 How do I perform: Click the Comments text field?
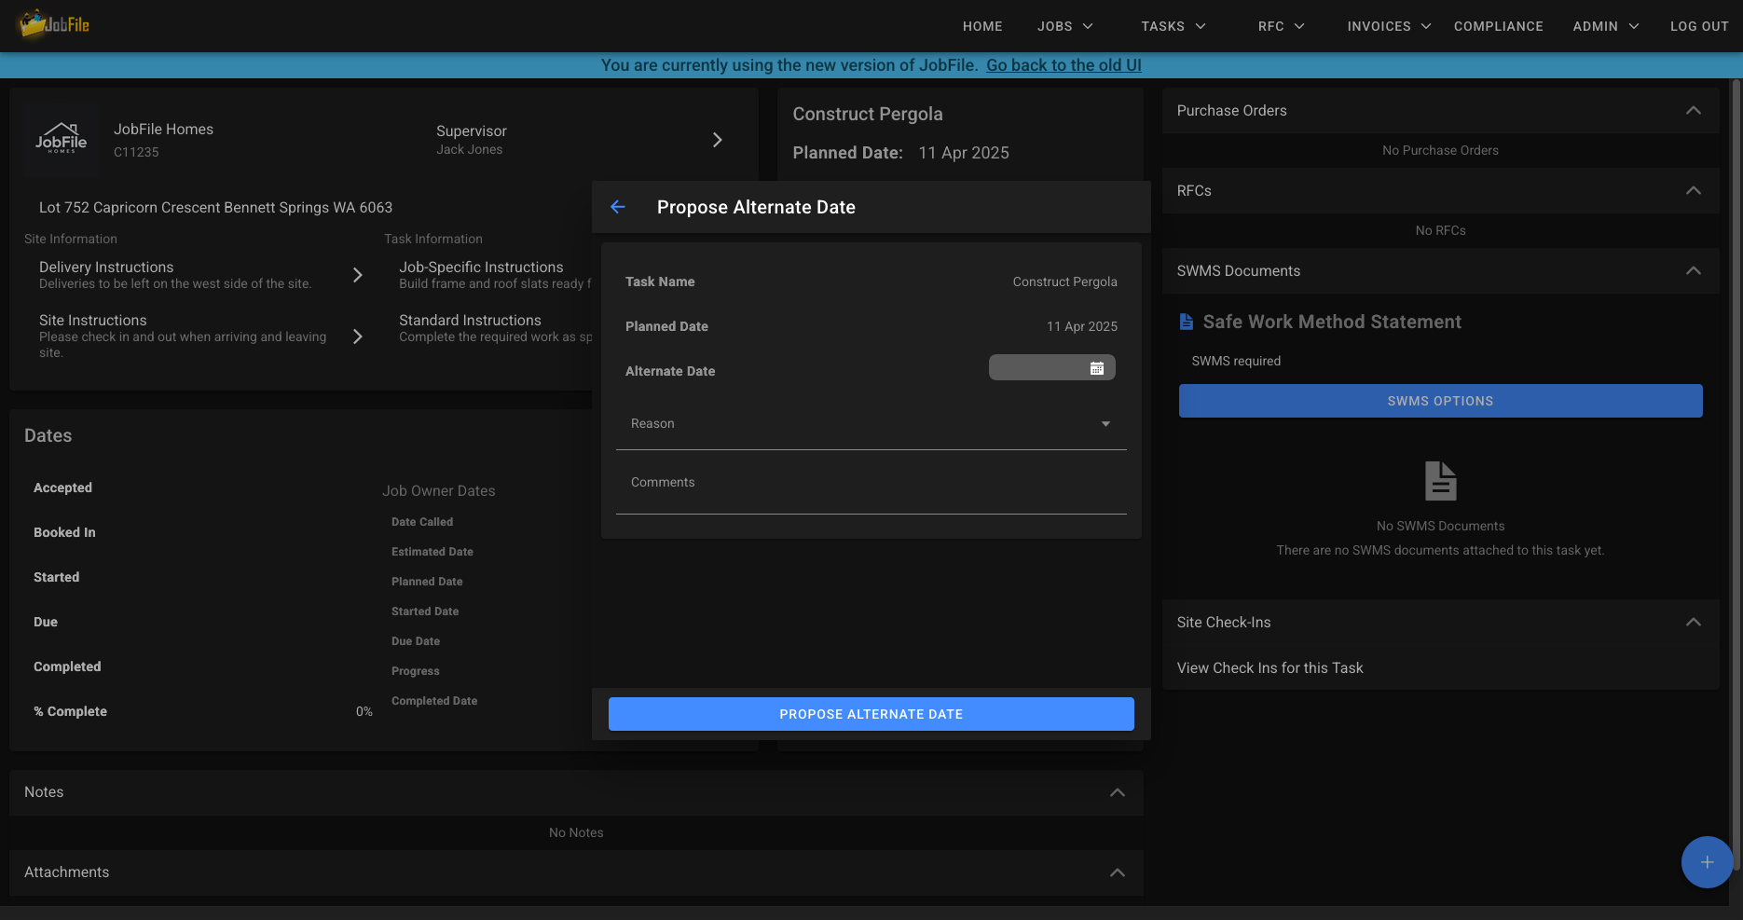tap(871, 485)
